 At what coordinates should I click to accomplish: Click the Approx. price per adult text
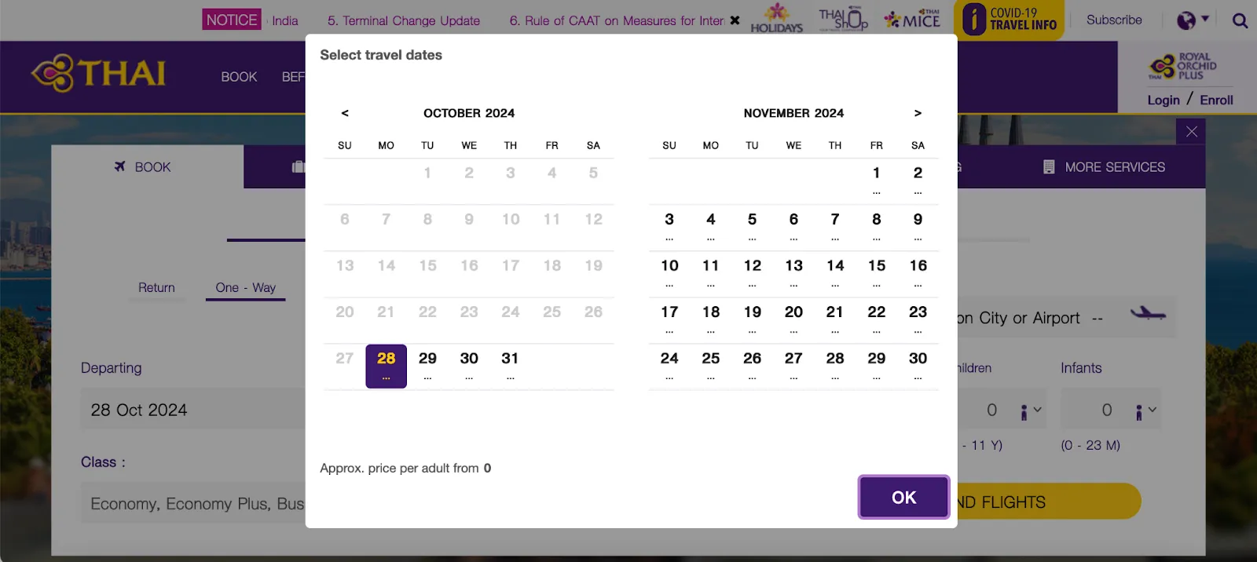click(405, 468)
